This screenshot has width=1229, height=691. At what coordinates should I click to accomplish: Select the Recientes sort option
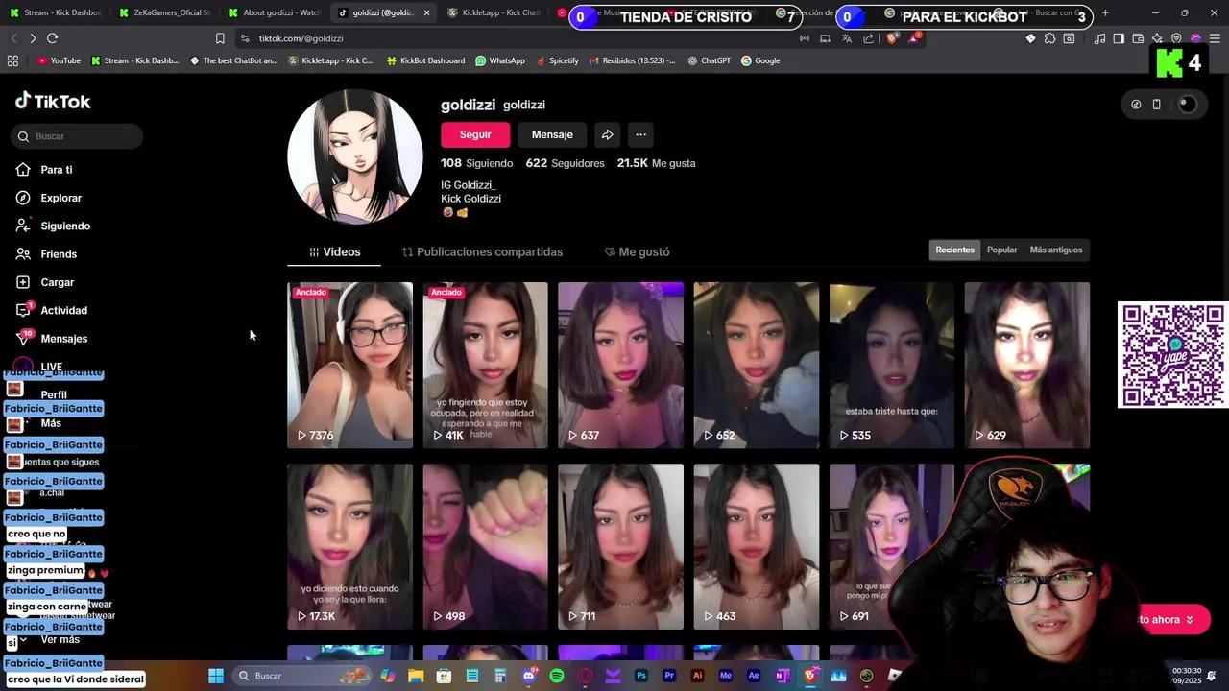pyautogui.click(x=954, y=250)
